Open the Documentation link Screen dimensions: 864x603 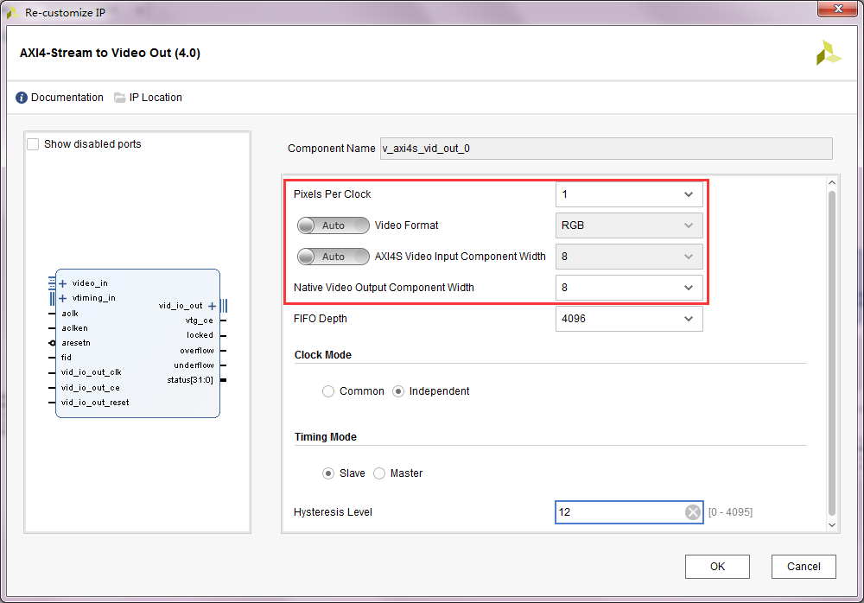[x=67, y=98]
